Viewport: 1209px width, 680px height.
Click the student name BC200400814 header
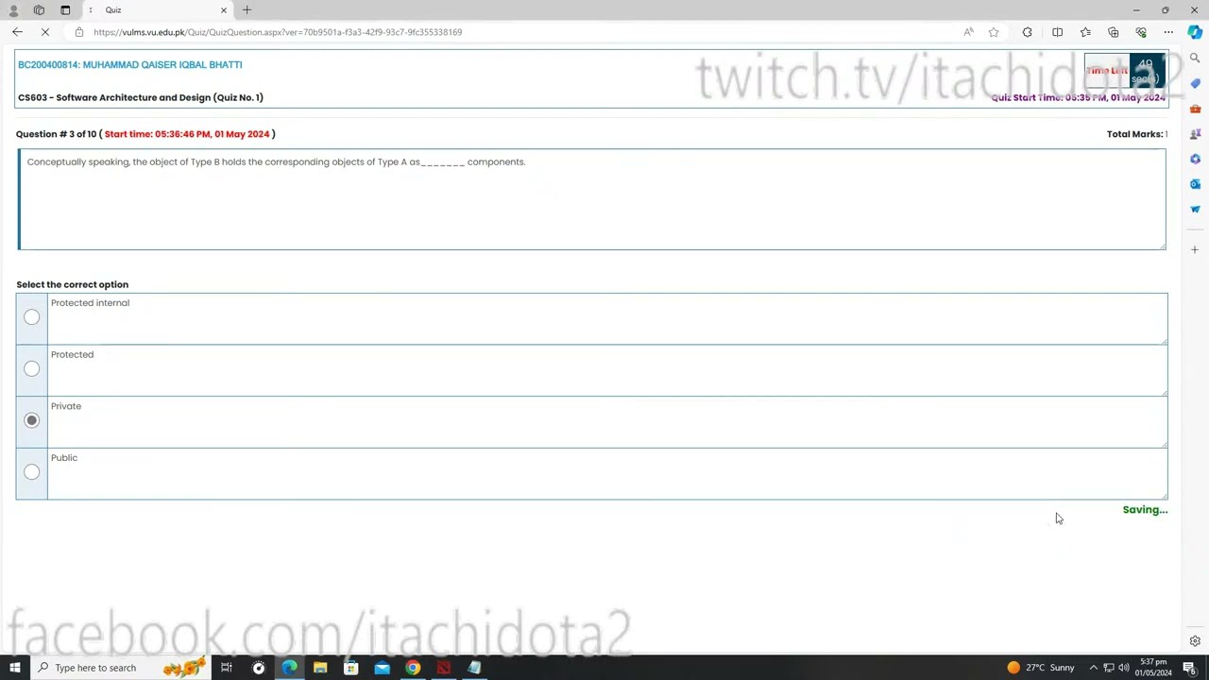point(130,65)
